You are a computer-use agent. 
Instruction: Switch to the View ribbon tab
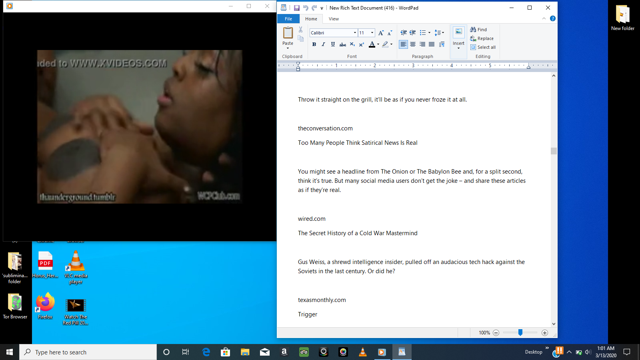click(x=334, y=19)
